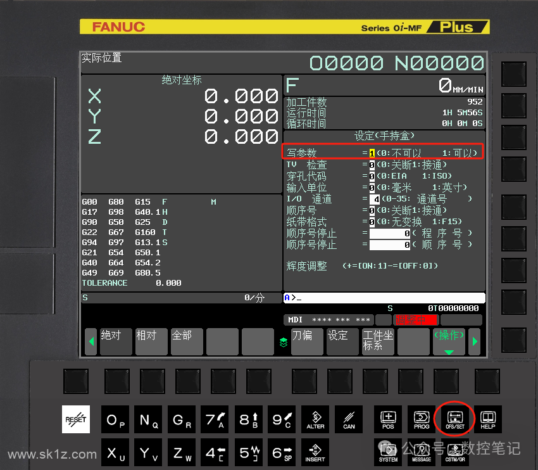Screen dimensions: 538x470
Task: Tap the G/R address key
Action: [182, 419]
